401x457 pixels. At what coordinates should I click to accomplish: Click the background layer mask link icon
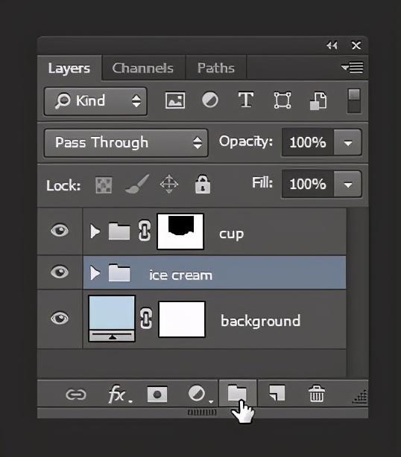pyautogui.click(x=145, y=319)
